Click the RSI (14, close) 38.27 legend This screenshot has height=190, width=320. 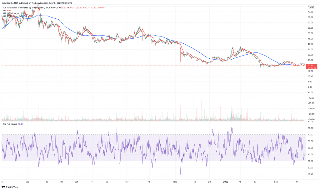coord(13,124)
